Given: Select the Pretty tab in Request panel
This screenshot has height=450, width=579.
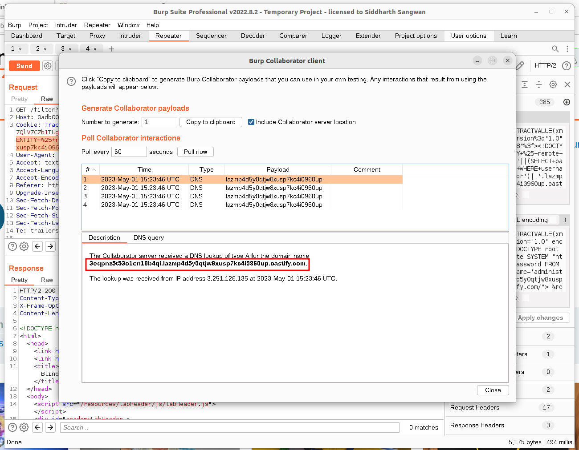Looking at the screenshot, I should (20, 99).
